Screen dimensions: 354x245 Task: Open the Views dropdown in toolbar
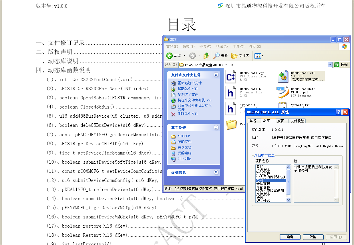point(259,56)
